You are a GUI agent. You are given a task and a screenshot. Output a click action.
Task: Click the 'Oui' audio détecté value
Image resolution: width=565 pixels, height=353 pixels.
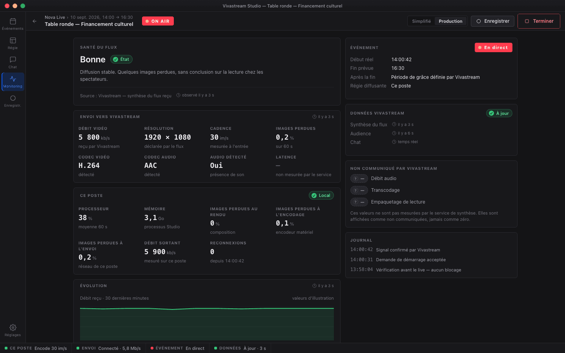pos(216,166)
